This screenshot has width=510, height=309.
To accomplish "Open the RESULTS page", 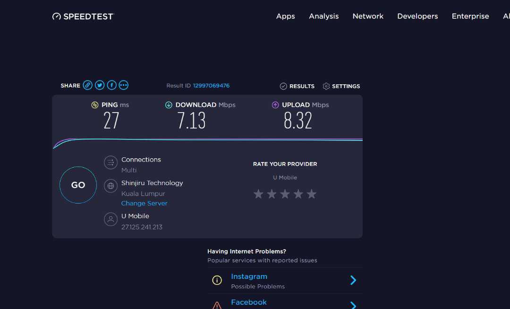I will pos(302,86).
